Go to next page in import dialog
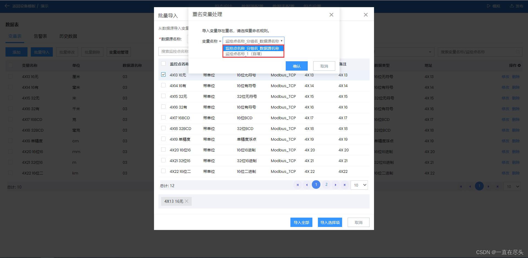 tap(335, 185)
